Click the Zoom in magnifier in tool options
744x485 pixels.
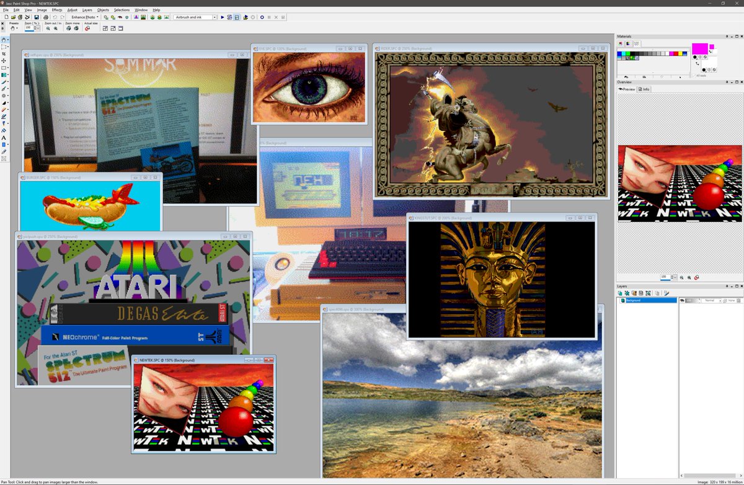pyautogui.click(x=56, y=29)
